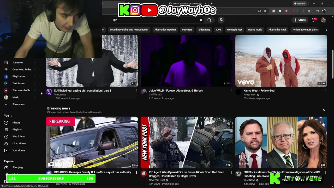Select the Elden Ring chip

coord(204,30)
